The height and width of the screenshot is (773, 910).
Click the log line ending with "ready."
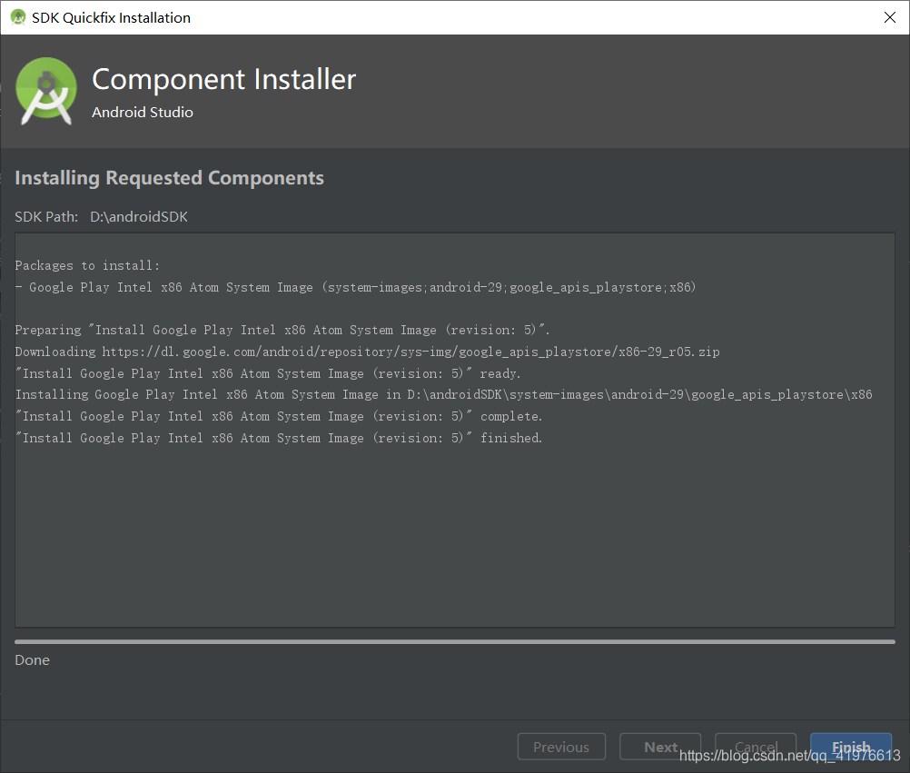click(x=268, y=373)
